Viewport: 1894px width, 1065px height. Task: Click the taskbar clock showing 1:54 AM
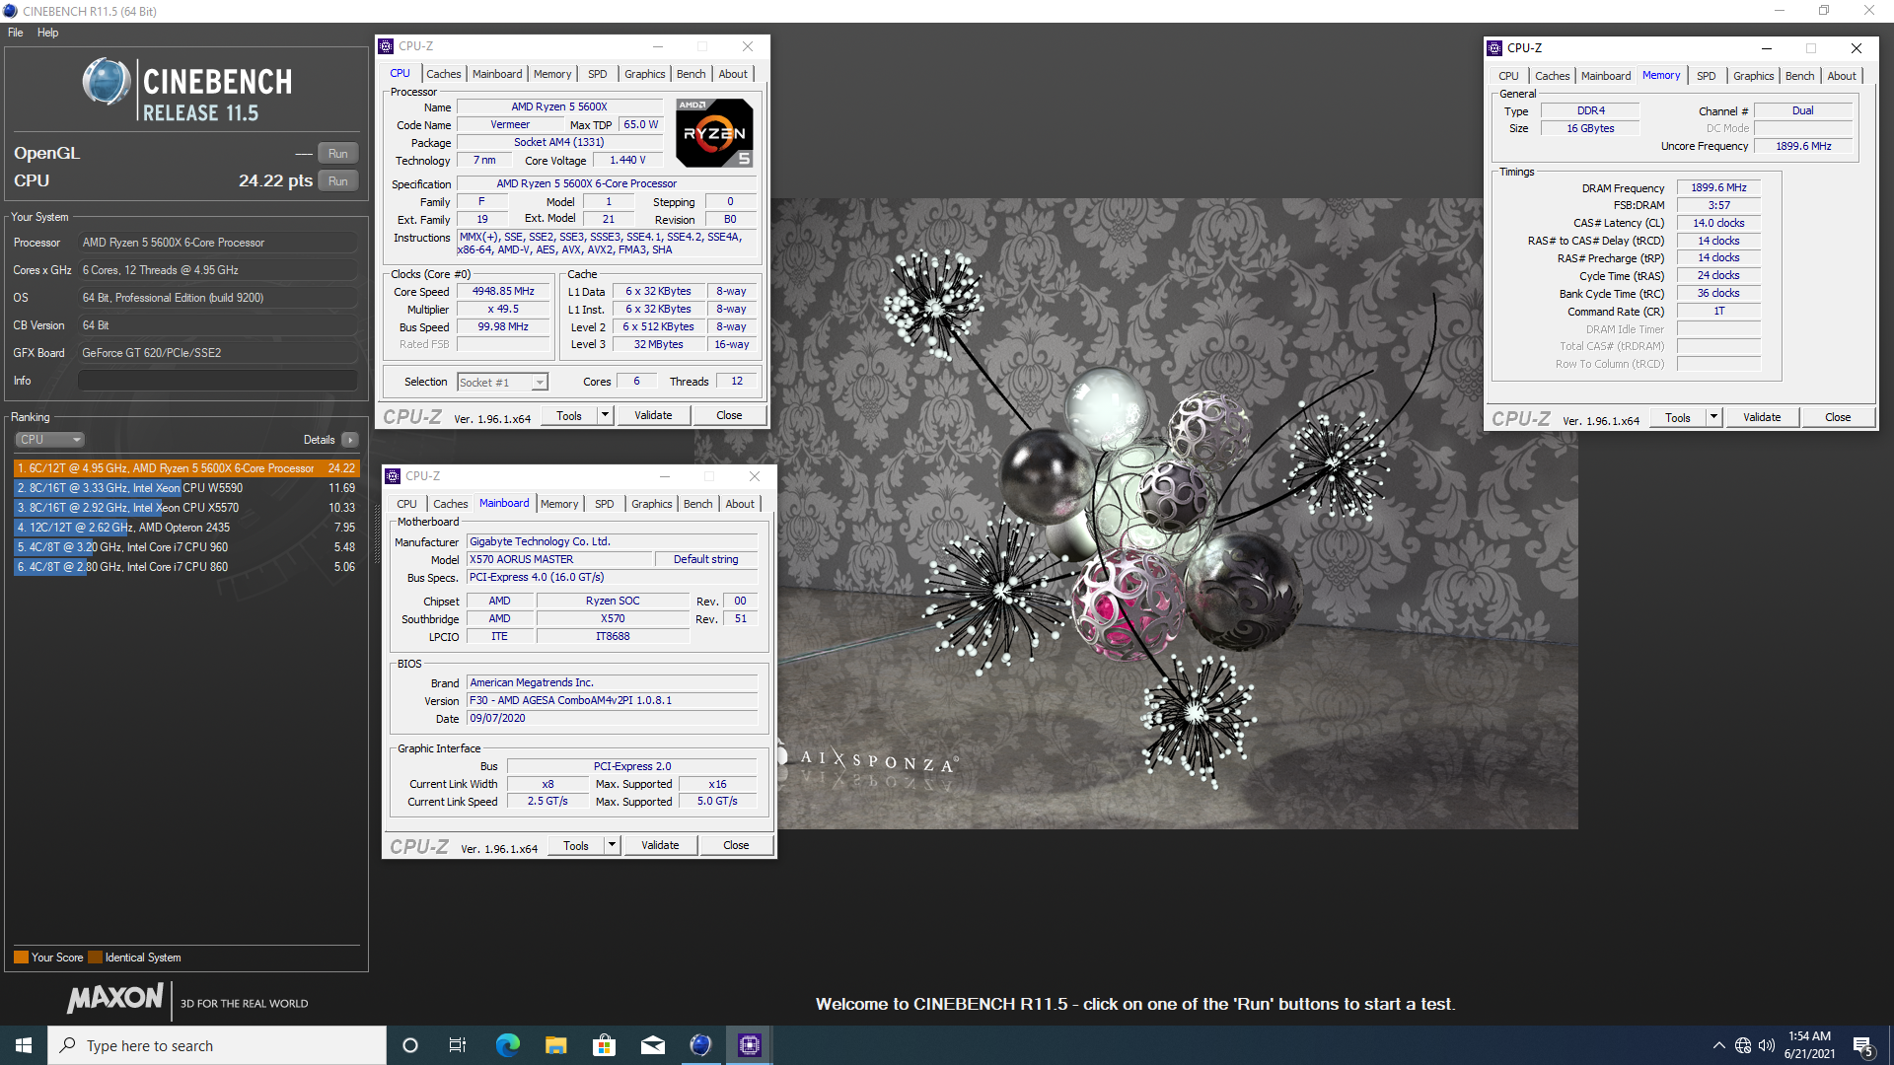[1809, 1045]
